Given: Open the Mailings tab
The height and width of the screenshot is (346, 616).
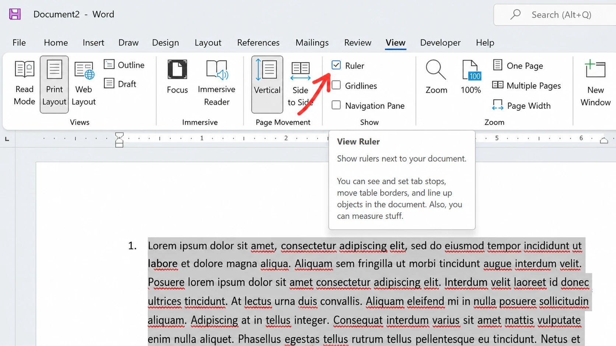Looking at the screenshot, I should coord(312,43).
